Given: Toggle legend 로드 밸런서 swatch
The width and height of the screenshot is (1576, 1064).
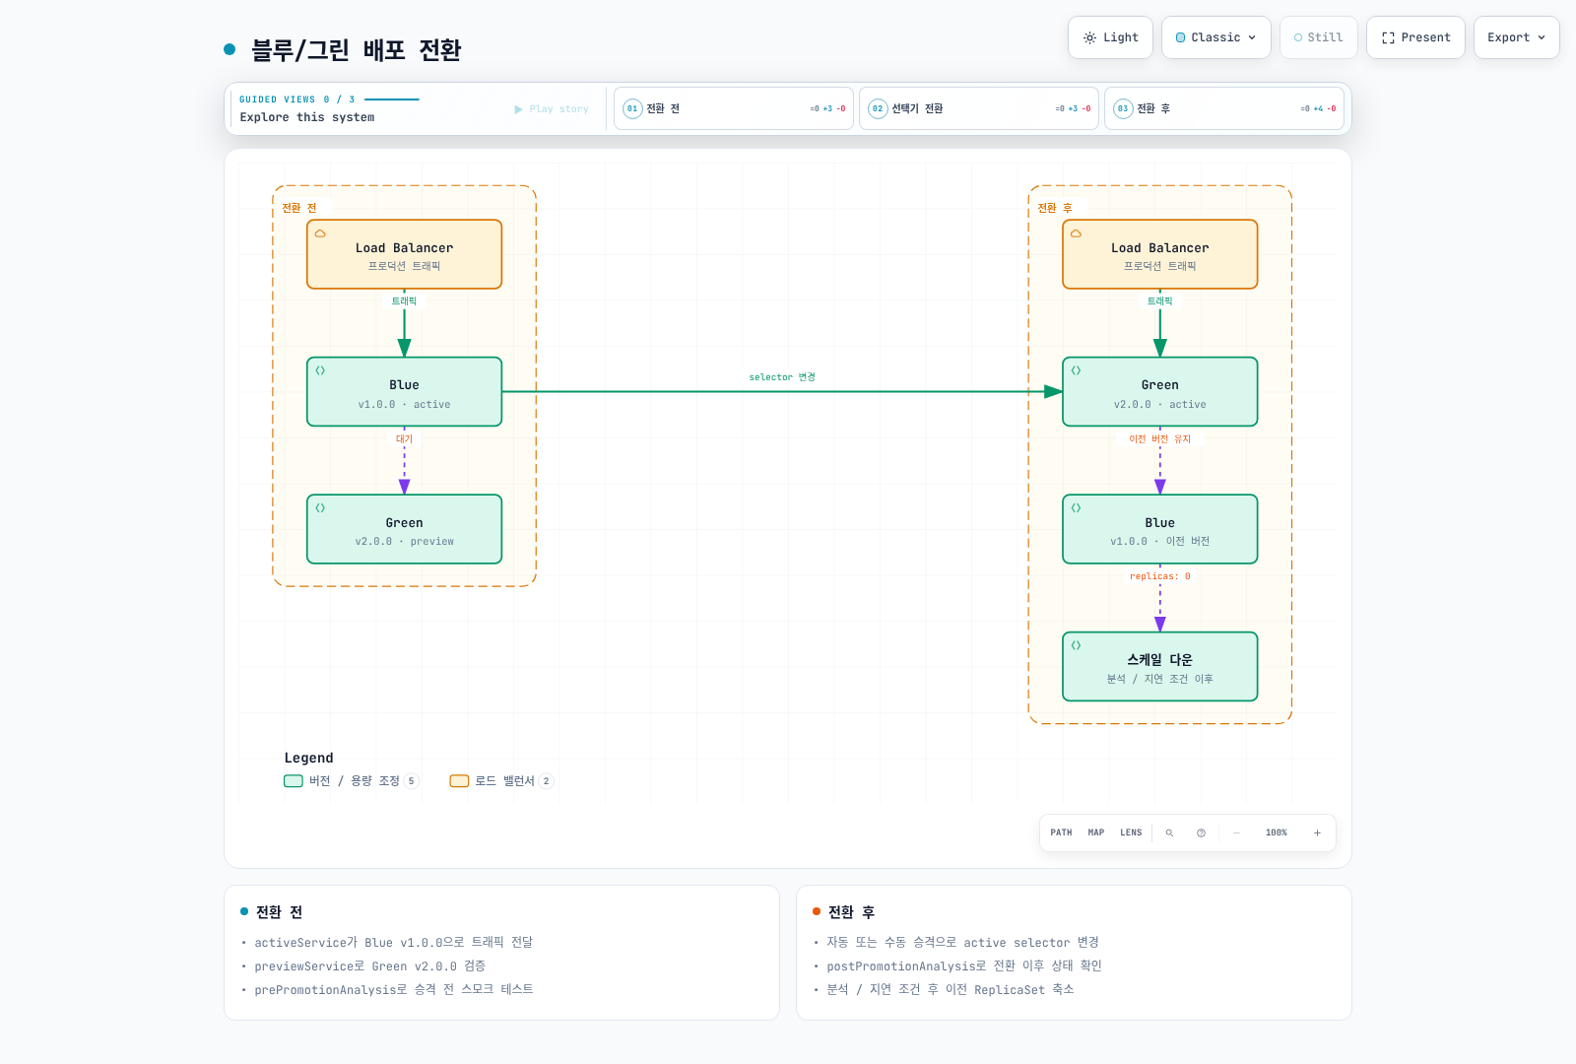Looking at the screenshot, I should point(459,781).
